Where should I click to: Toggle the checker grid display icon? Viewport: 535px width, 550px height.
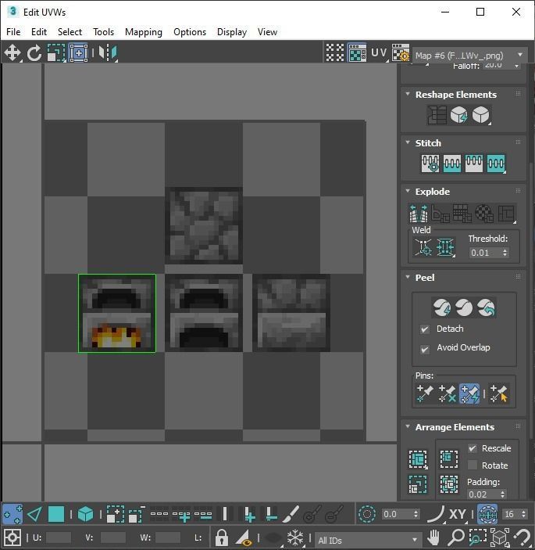335,53
